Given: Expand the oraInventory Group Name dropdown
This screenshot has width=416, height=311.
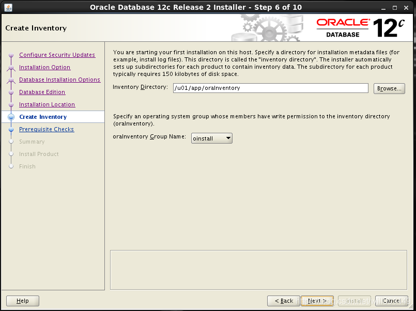Looking at the screenshot, I should pyautogui.click(x=212, y=138).
